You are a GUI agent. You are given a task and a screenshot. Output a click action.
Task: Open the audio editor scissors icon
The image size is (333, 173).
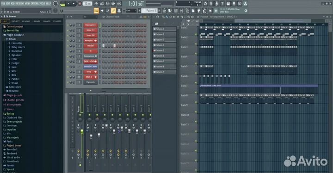(211, 4)
